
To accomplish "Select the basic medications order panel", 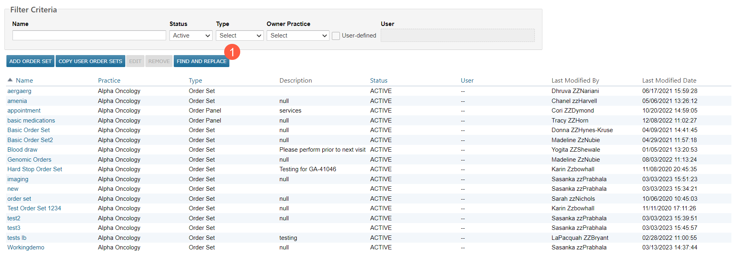I will [31, 121].
